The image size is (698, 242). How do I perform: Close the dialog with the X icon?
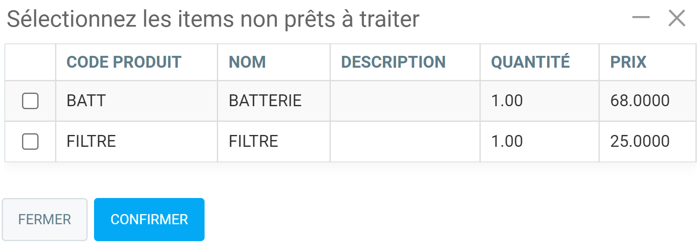(676, 18)
